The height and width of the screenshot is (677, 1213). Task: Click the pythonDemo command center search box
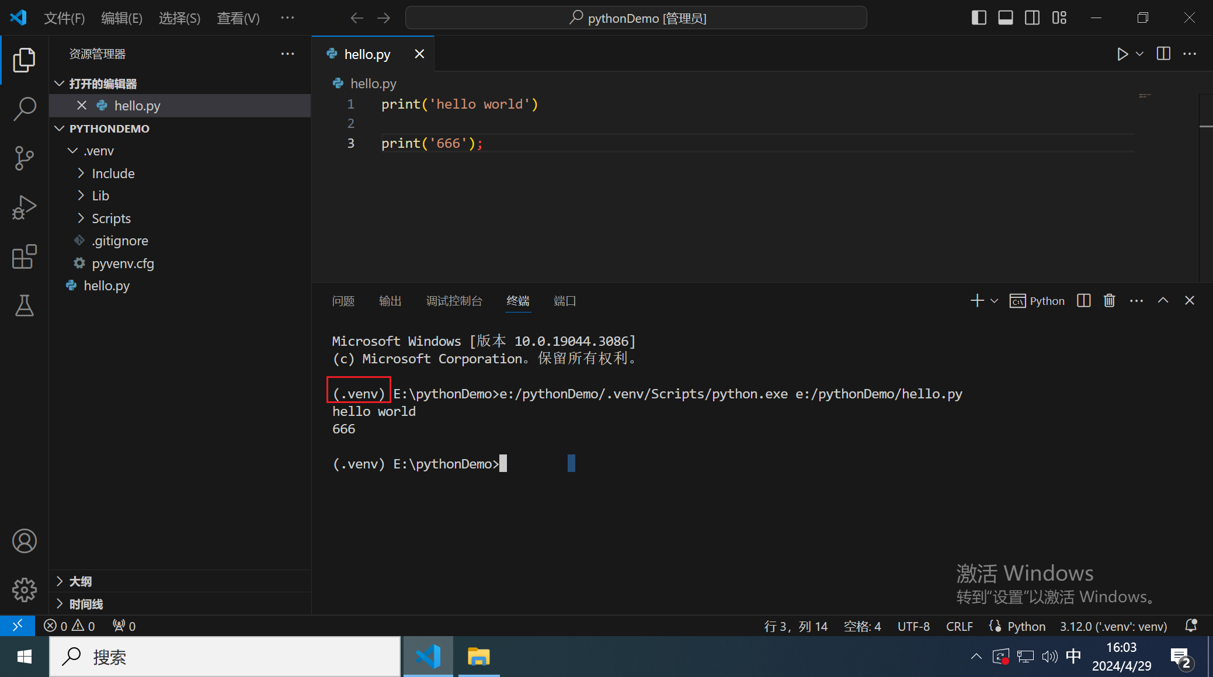coord(635,18)
